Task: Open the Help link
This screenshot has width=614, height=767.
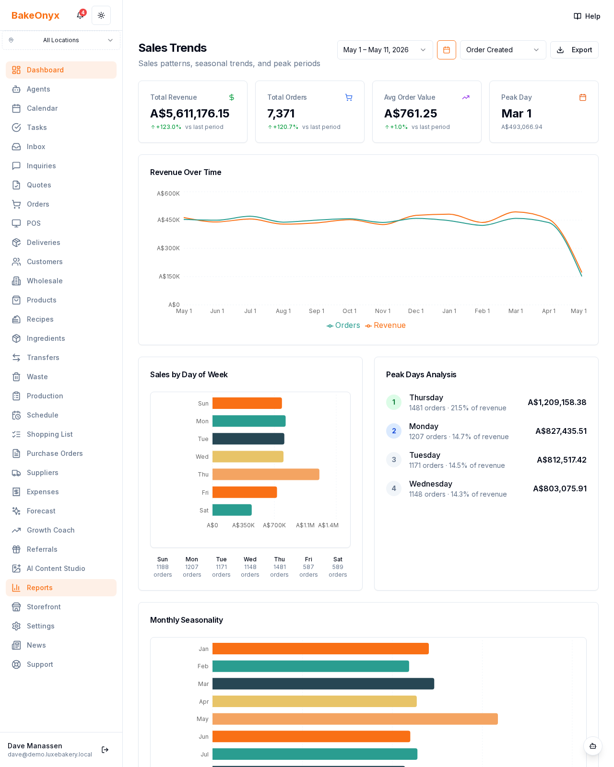Action: (587, 16)
